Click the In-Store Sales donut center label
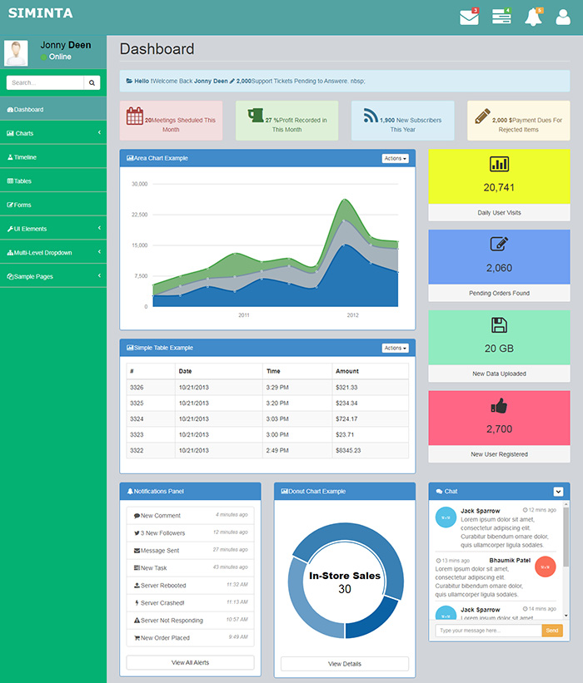The width and height of the screenshot is (583, 683). (x=345, y=576)
